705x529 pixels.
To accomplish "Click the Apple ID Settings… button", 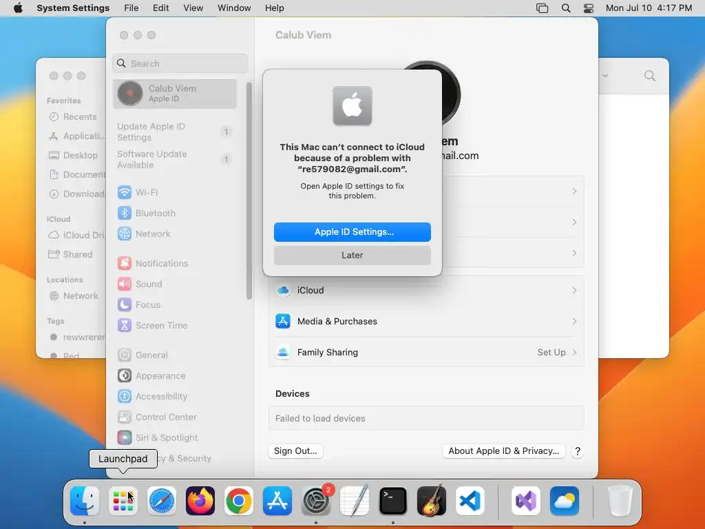I will (x=352, y=231).
